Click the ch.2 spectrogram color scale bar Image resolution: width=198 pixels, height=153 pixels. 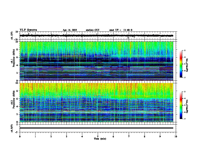tap(181, 105)
